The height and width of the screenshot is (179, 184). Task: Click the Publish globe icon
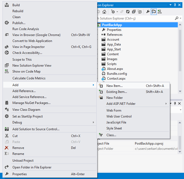click(7, 23)
